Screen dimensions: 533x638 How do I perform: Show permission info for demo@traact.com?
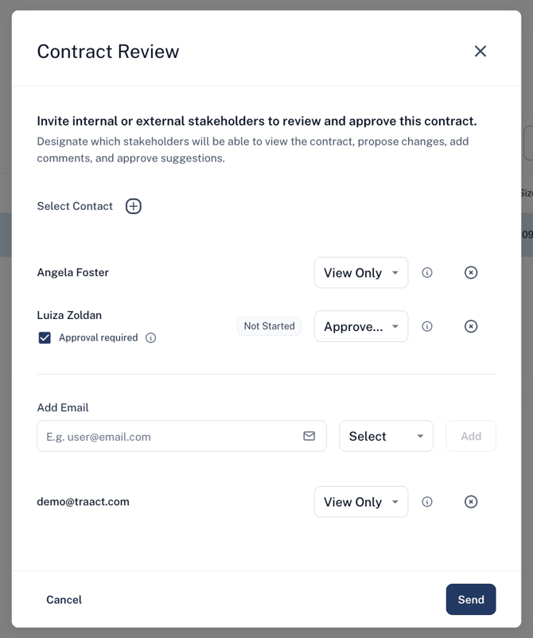coord(427,502)
